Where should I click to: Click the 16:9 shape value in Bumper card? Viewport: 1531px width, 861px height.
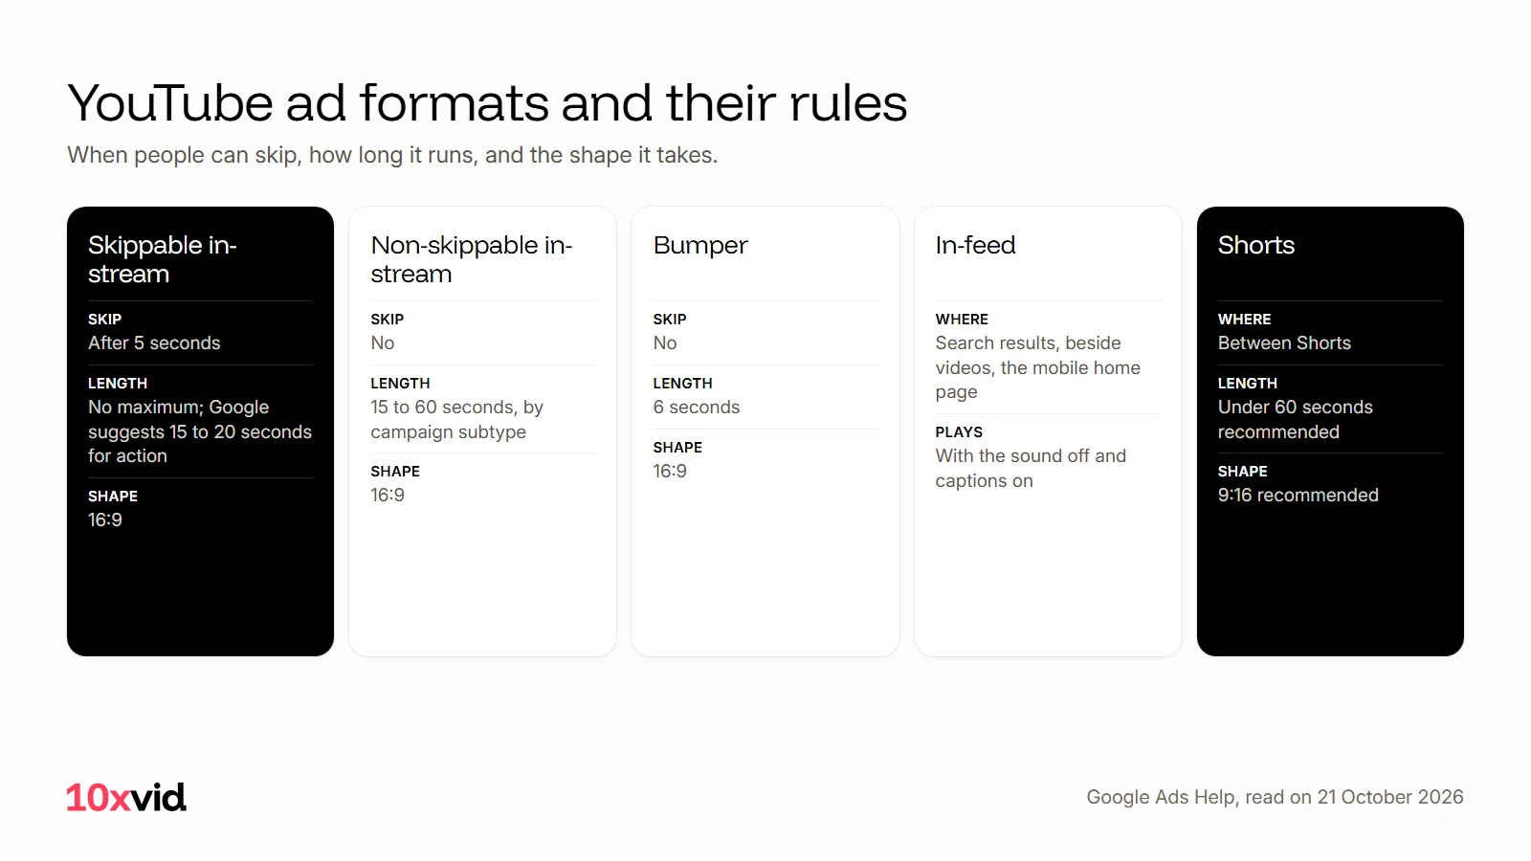coord(670,471)
